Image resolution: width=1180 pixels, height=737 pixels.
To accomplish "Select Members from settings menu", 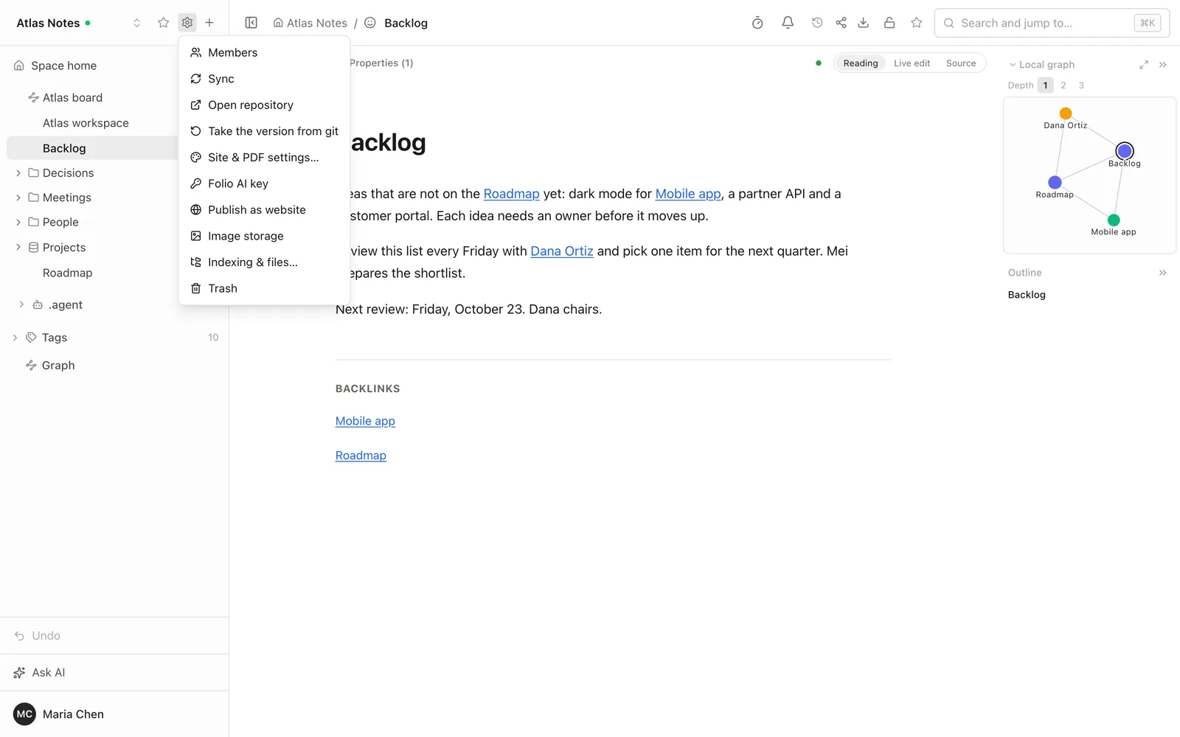I will (x=264, y=52).
